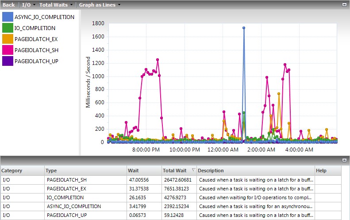Toggle the IO_COMPLETION green legend swatch

click(8, 28)
